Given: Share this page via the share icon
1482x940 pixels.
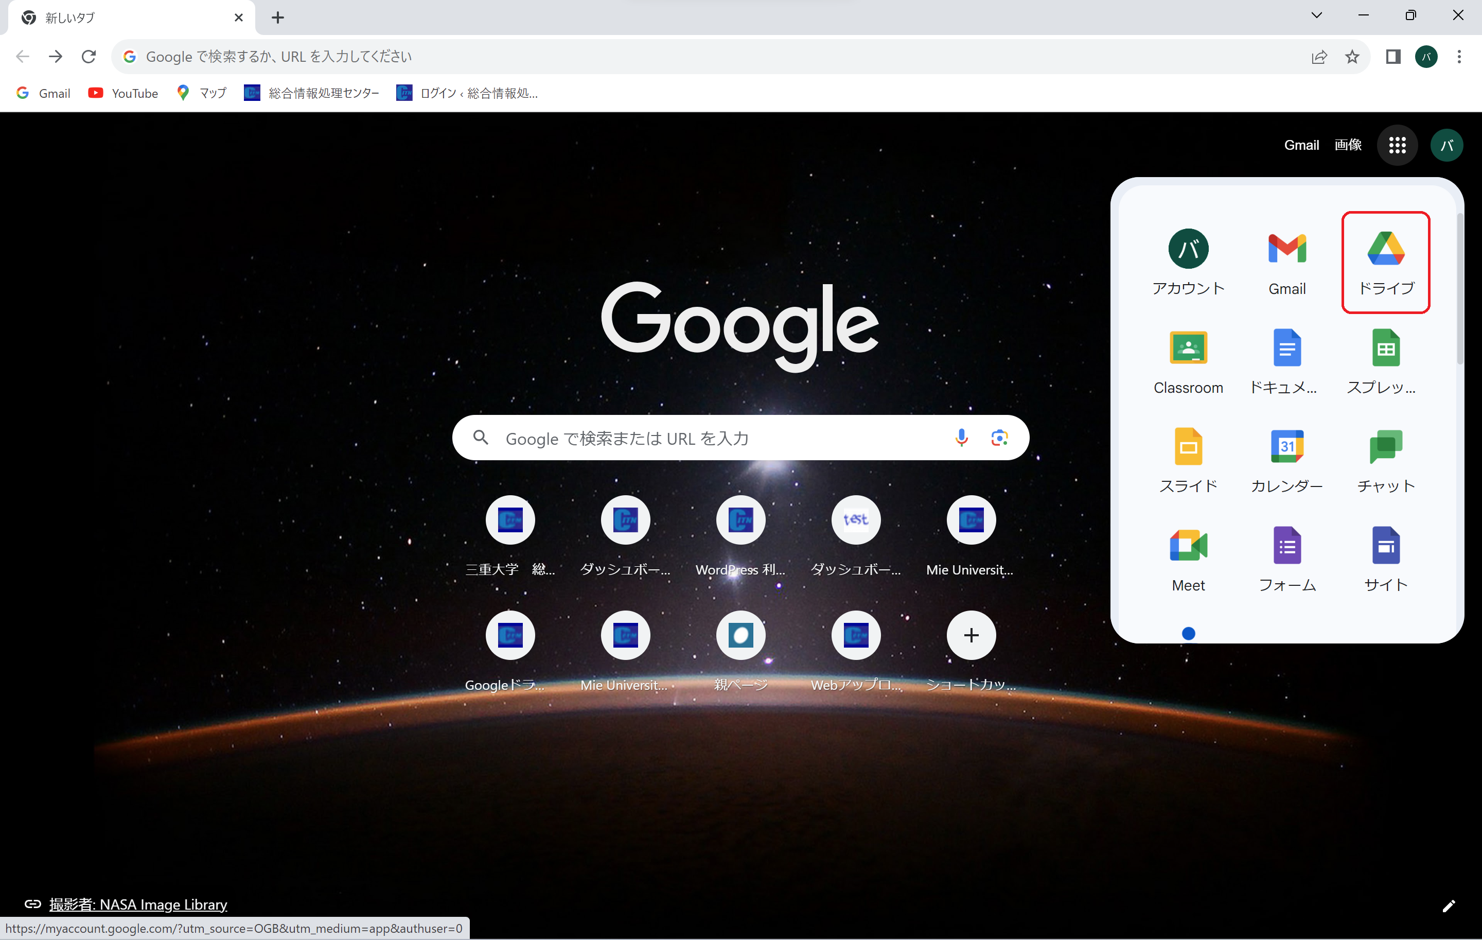Looking at the screenshot, I should [1319, 57].
